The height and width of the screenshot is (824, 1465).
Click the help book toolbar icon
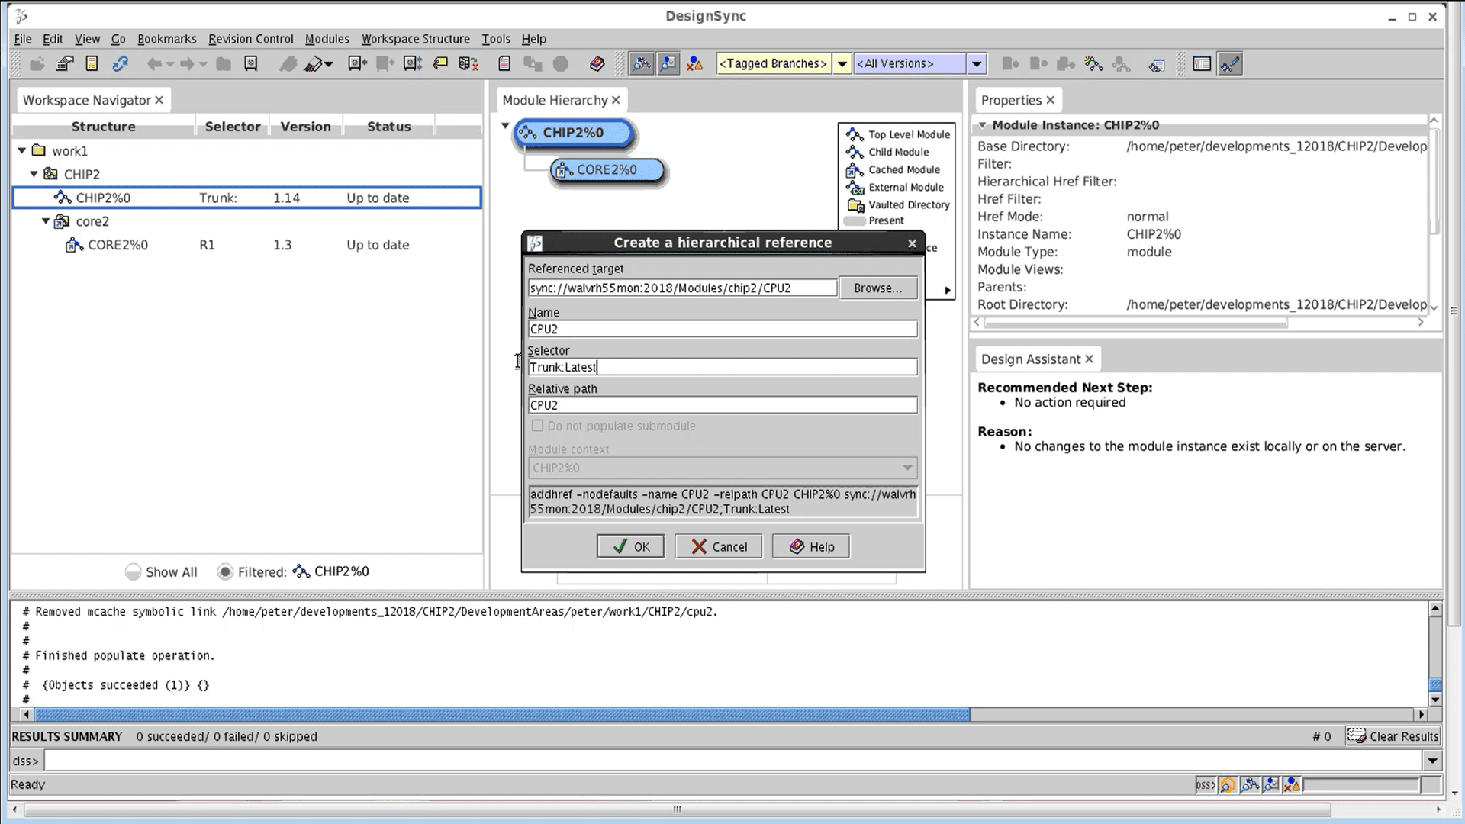click(597, 64)
